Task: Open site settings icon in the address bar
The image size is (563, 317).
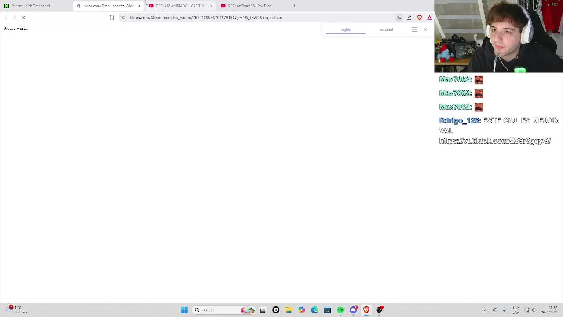Action: pyautogui.click(x=123, y=18)
